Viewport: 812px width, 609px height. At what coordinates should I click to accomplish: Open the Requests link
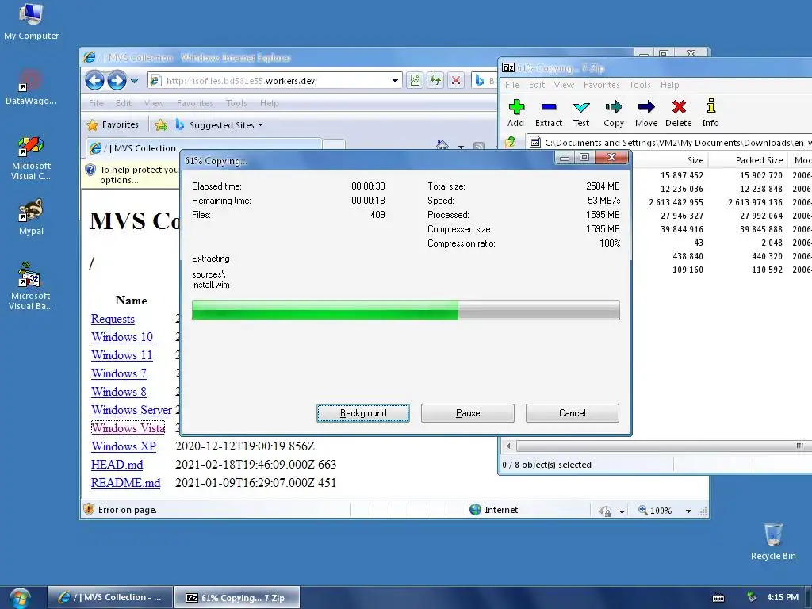(x=113, y=319)
